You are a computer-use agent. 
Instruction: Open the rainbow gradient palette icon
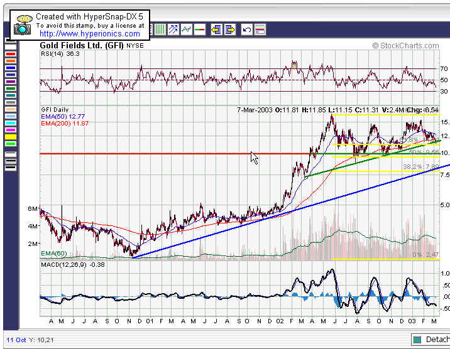click(x=260, y=30)
